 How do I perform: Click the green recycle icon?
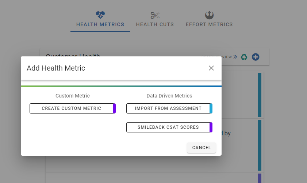point(244,57)
